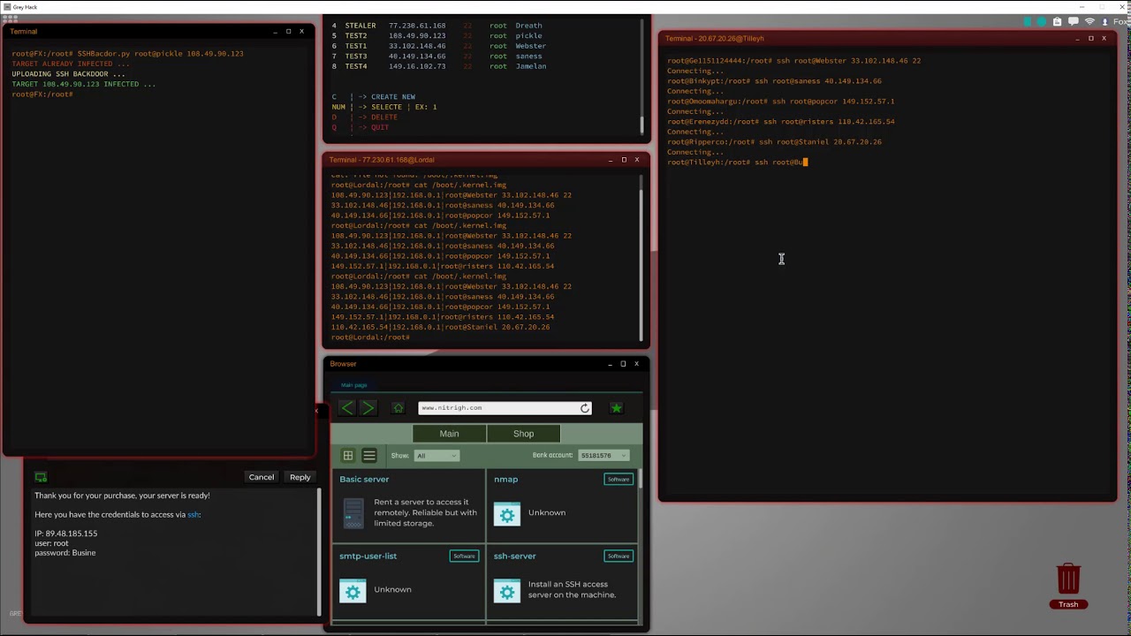Maximize the Tilleyh terminal window
The height and width of the screenshot is (636, 1131).
(1090, 38)
